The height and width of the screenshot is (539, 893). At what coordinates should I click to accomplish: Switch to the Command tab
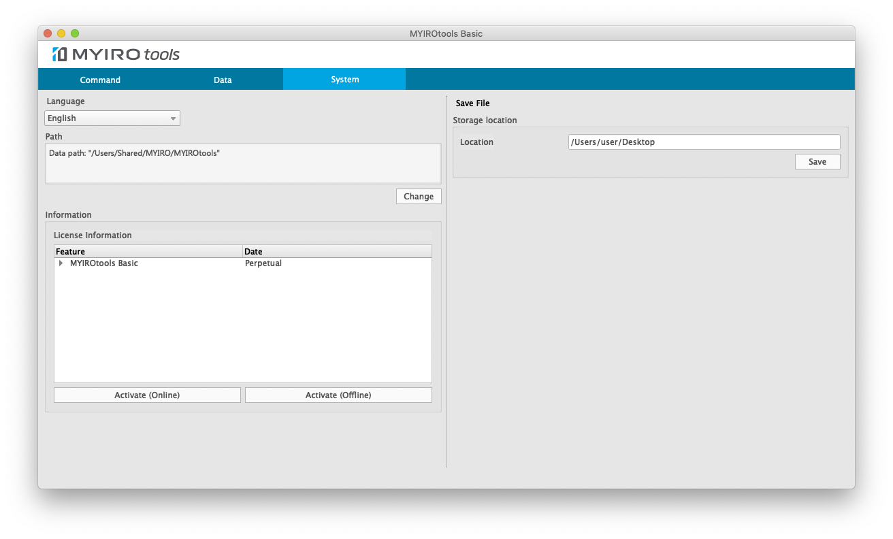99,79
